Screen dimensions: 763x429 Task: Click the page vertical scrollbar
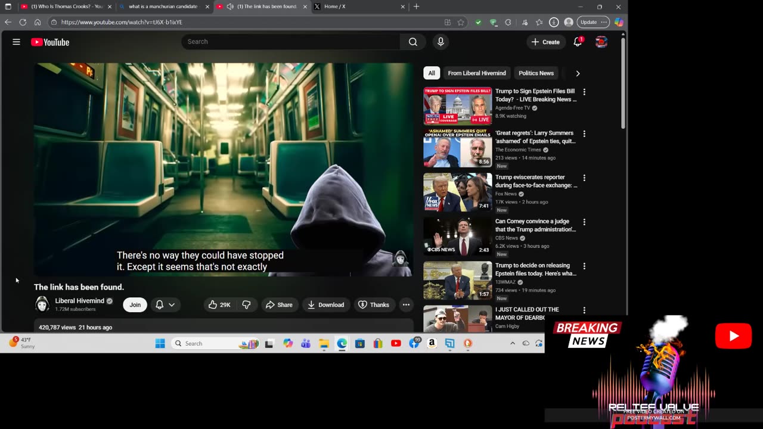click(x=624, y=83)
